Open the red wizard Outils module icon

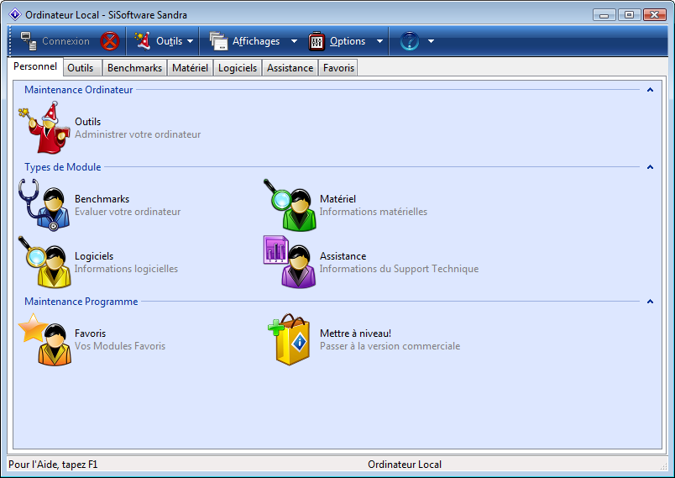tap(44, 128)
